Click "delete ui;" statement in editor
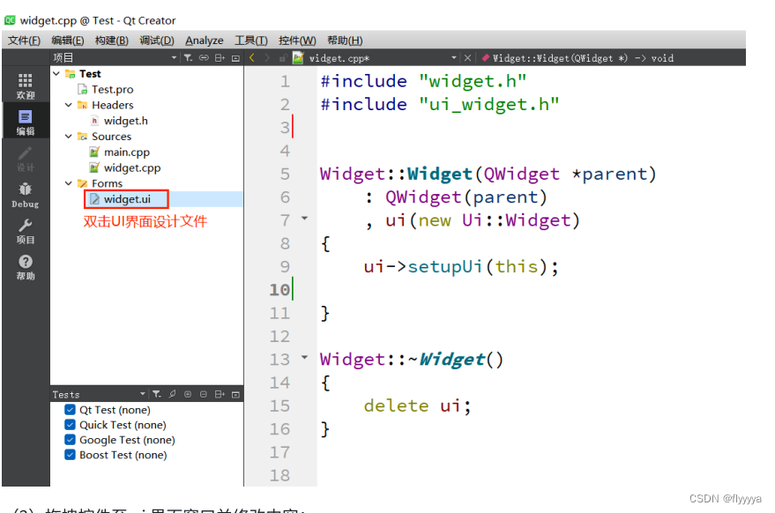775x513 pixels. 418,405
